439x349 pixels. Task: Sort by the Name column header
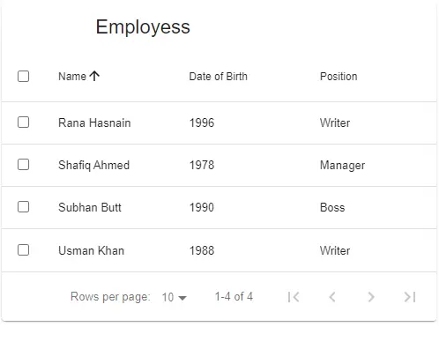click(72, 77)
